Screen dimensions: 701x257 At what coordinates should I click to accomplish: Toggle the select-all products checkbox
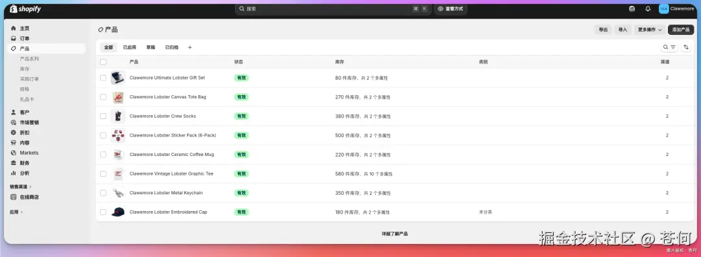103,62
